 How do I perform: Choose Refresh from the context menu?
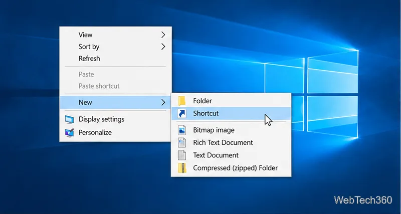[115, 59]
